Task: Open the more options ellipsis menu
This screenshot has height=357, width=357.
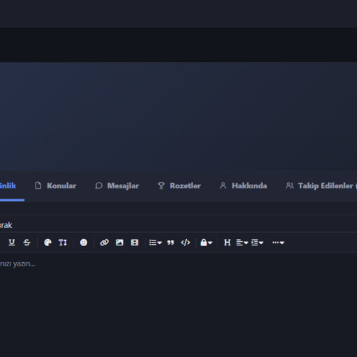Action: tap(278, 243)
